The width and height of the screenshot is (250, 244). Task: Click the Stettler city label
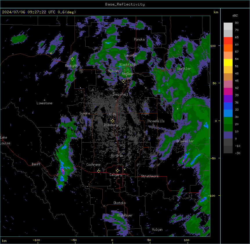pos(184,69)
